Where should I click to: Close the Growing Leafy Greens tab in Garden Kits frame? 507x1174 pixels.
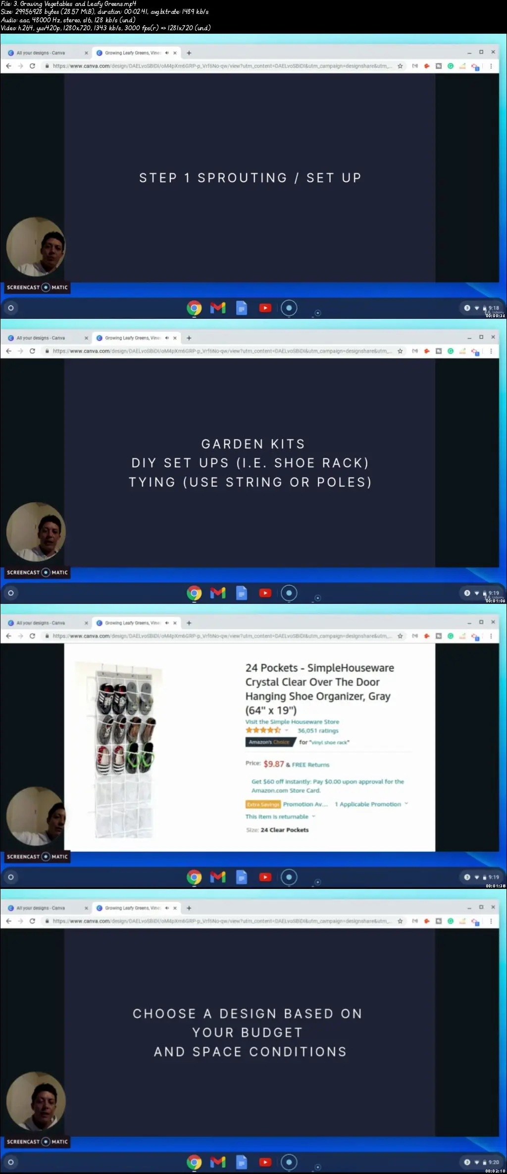click(175, 338)
